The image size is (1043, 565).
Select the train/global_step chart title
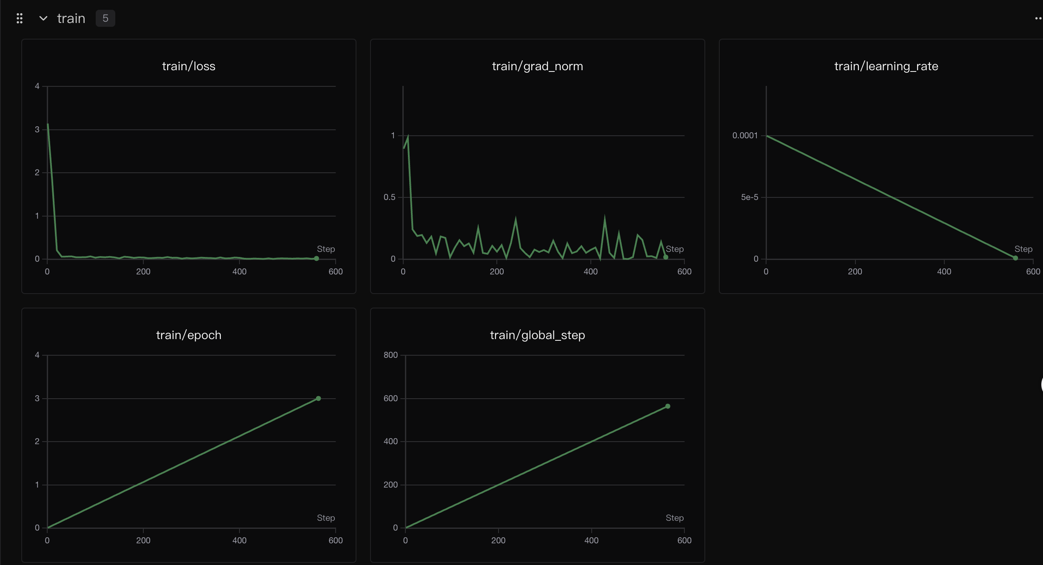point(537,335)
